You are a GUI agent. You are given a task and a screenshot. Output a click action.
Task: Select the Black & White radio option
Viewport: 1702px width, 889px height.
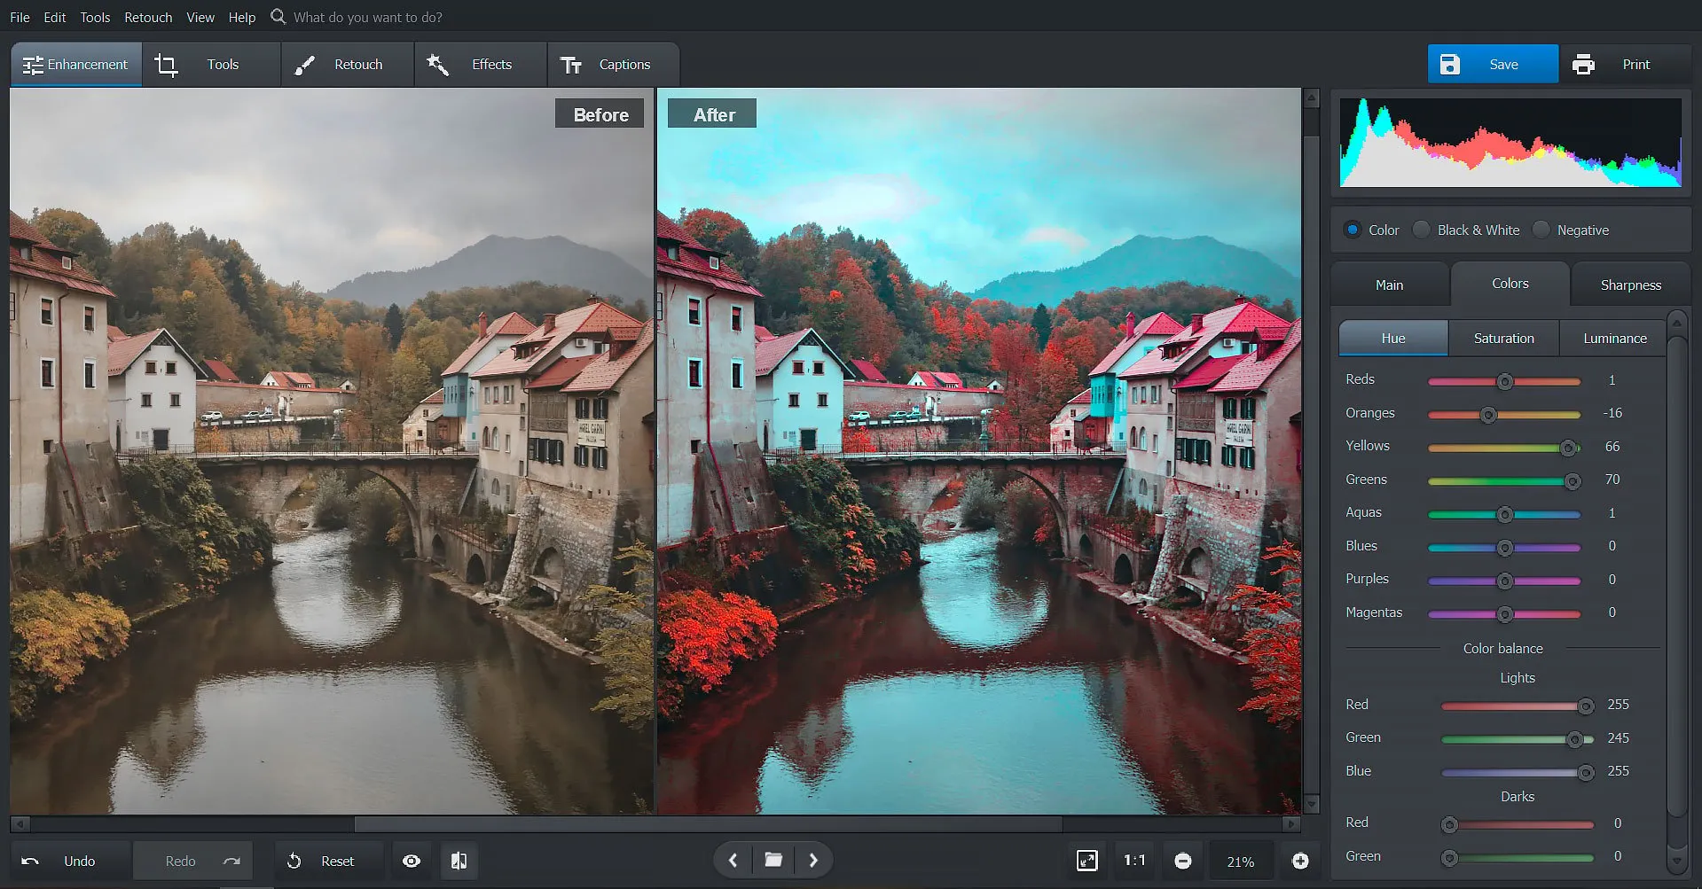click(x=1422, y=230)
